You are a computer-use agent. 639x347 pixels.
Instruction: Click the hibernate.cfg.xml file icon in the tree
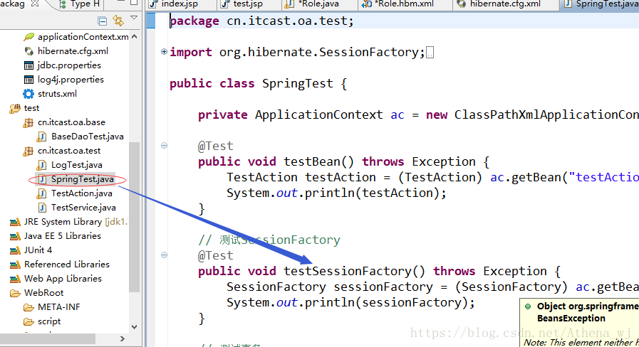click(x=29, y=51)
